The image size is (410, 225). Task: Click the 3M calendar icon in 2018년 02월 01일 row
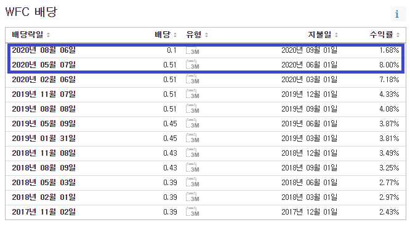pyautogui.click(x=193, y=197)
